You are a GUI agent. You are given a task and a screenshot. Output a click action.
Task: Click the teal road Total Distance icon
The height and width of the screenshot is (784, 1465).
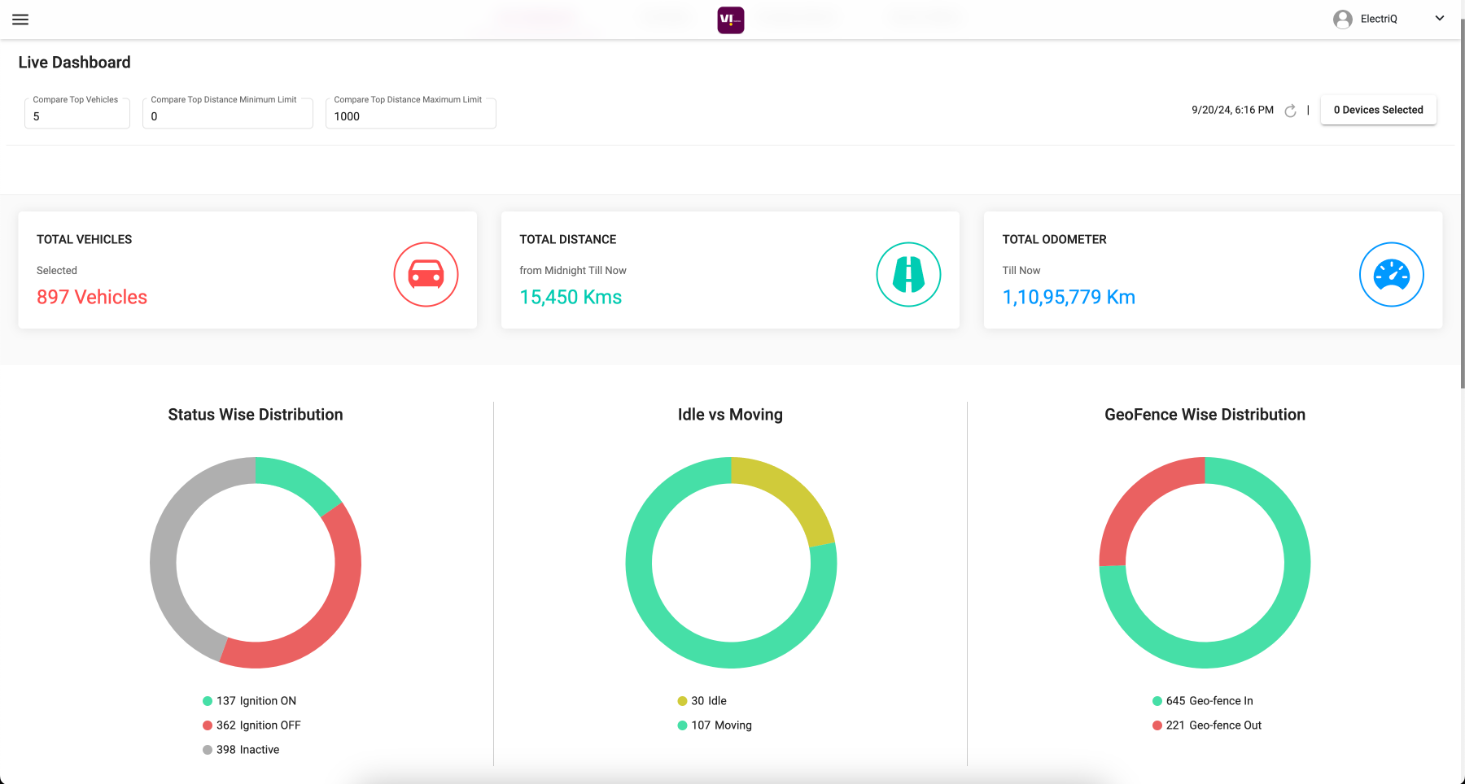point(908,275)
